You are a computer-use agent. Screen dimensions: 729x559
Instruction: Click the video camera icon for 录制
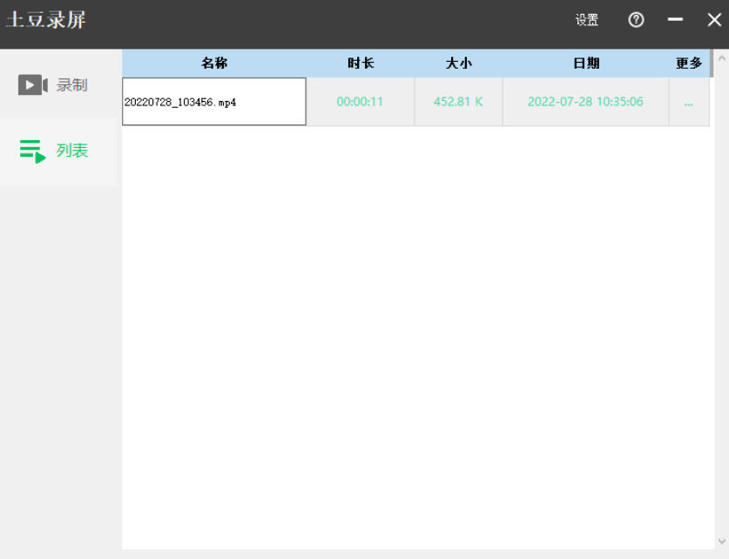pyautogui.click(x=32, y=85)
